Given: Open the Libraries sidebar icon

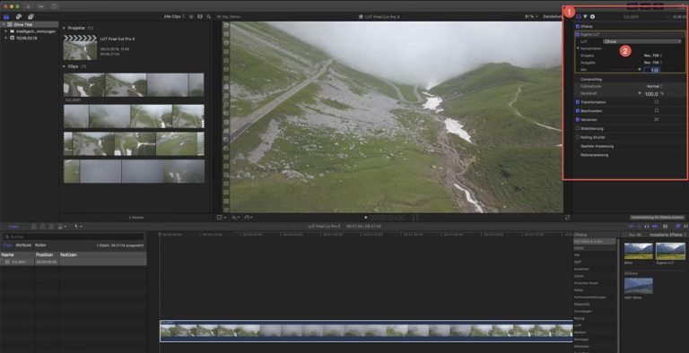Looking at the screenshot, I should (6, 17).
